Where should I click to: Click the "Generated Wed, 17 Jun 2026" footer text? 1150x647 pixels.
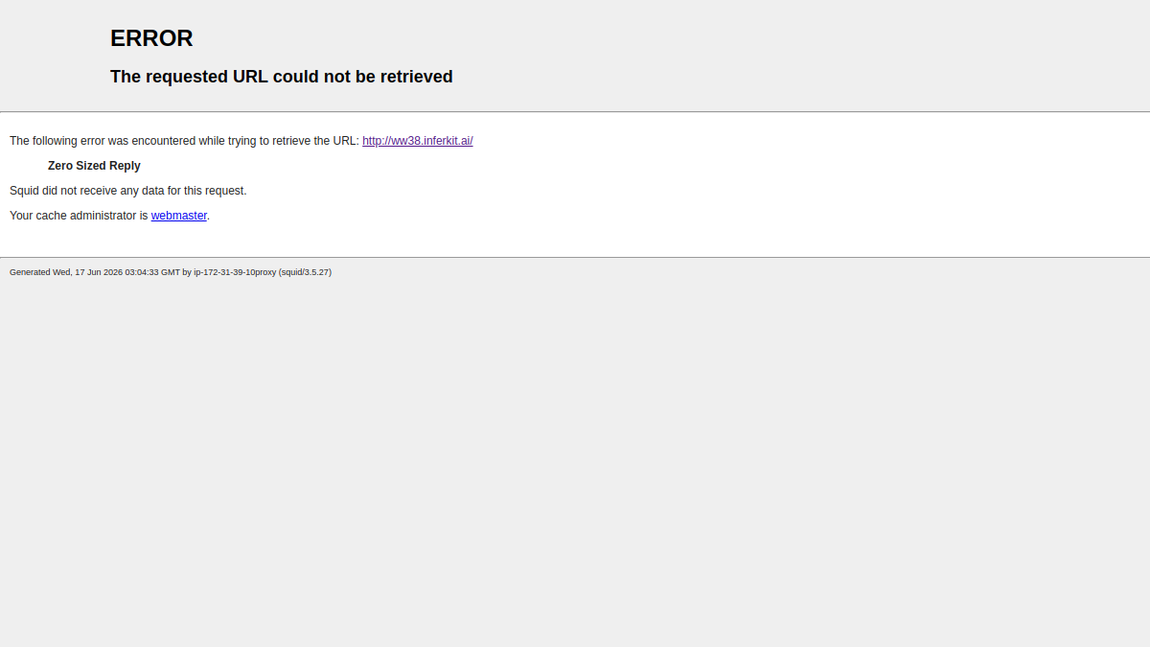[x=66, y=272]
